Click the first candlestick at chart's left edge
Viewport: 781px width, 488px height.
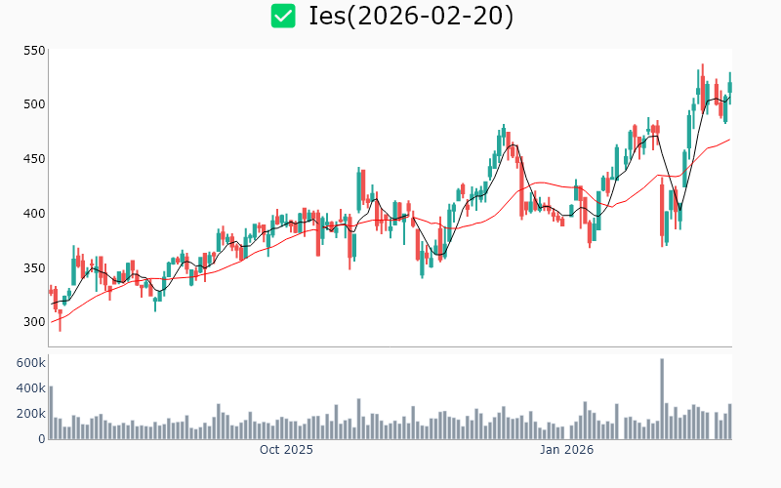51,291
